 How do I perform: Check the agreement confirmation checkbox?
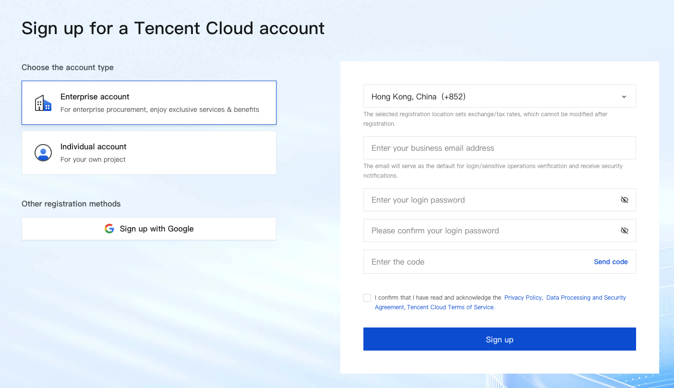367,298
